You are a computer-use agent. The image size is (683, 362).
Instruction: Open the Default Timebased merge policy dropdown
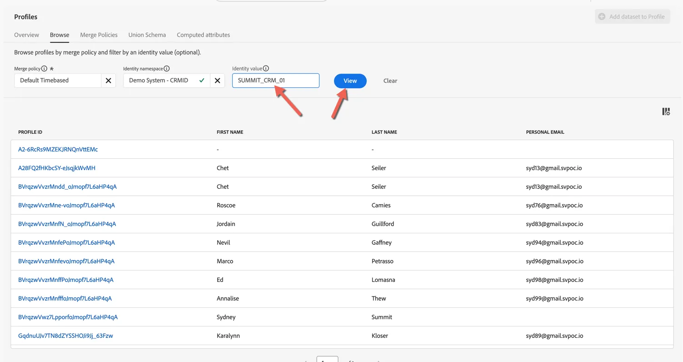click(x=58, y=80)
